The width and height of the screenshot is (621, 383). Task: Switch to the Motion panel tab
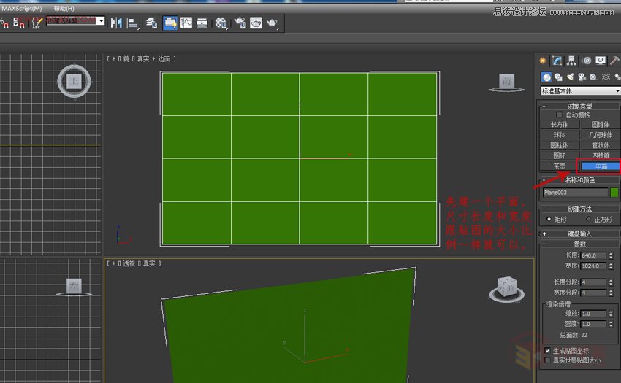point(587,61)
